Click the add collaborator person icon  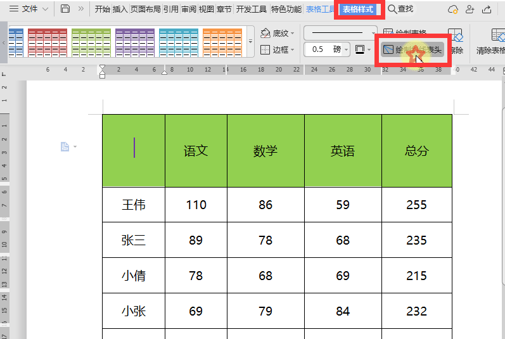click(470, 10)
